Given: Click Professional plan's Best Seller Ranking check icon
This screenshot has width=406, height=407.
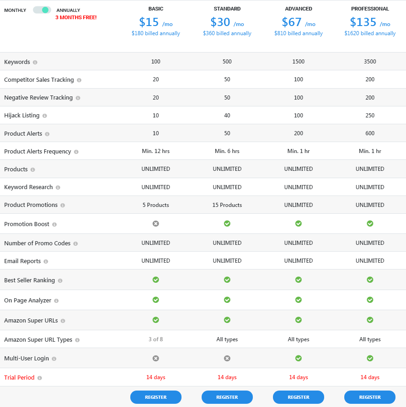Looking at the screenshot, I should 370,280.
